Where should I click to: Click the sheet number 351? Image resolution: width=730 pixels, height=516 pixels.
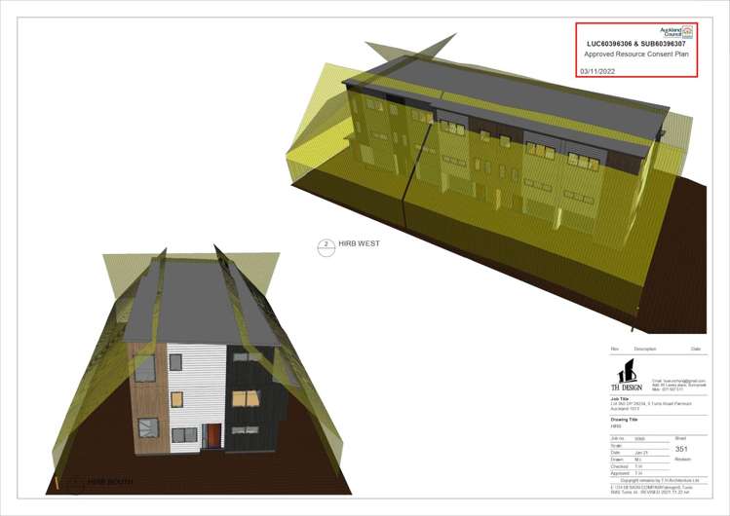pyautogui.click(x=681, y=449)
